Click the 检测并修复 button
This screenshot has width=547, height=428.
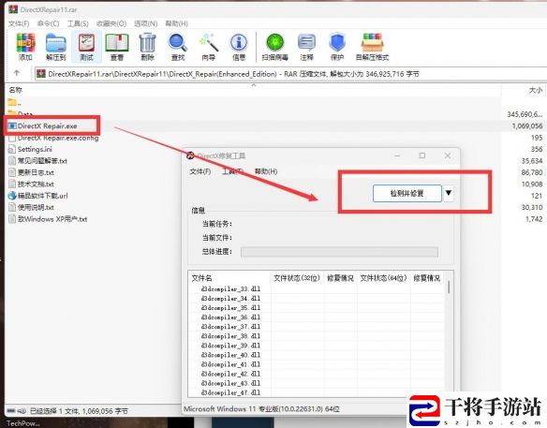(407, 193)
